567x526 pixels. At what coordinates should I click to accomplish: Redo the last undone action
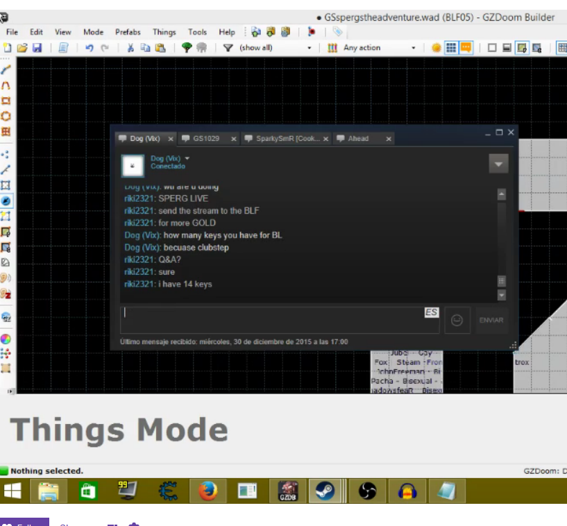click(x=105, y=48)
